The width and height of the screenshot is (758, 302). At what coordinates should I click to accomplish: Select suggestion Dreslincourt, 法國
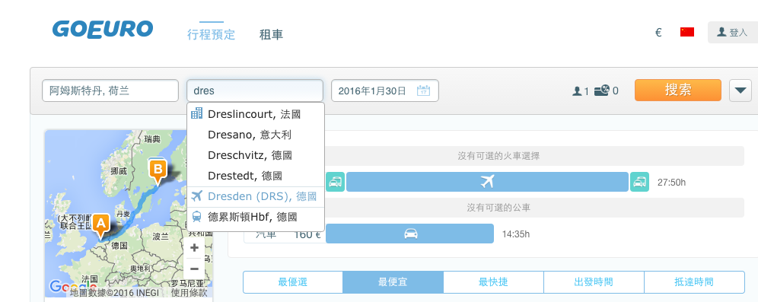click(x=255, y=114)
